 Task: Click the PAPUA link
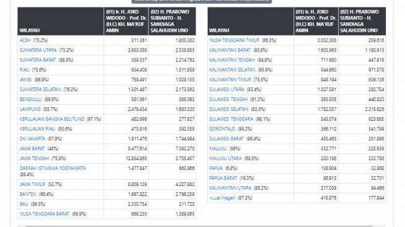(216, 168)
